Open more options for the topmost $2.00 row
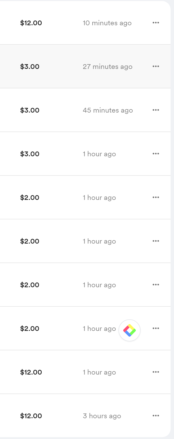This screenshot has width=174, height=439. 156,198
